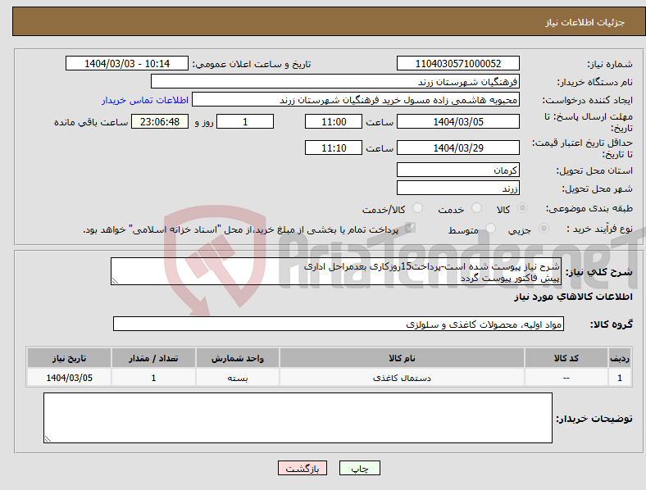Click the اطلاعات کالاهای مورد نیاز heading
Viewport: 646px width, 490px height.
(573, 297)
